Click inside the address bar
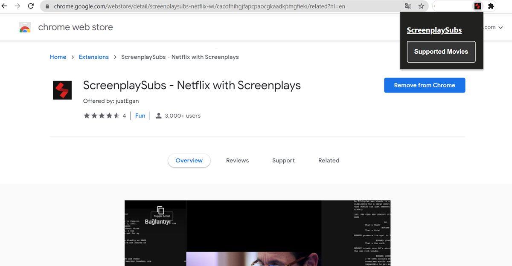 [213, 6]
